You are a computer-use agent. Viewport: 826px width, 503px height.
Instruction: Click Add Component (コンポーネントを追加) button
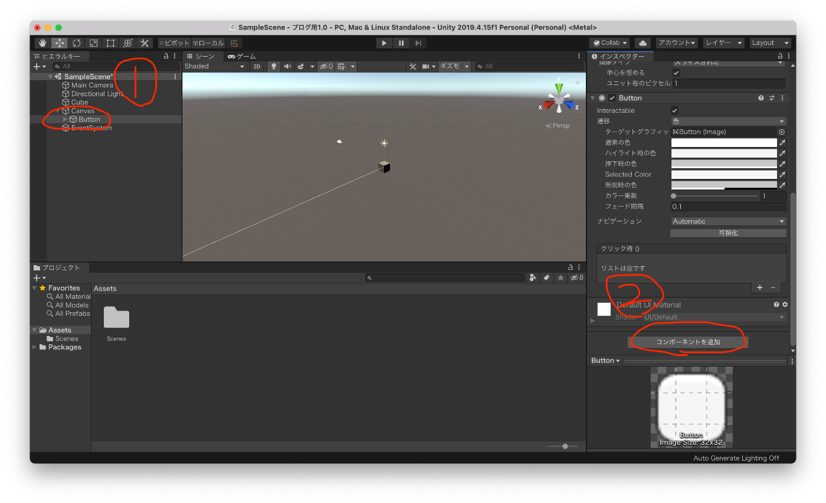click(688, 342)
